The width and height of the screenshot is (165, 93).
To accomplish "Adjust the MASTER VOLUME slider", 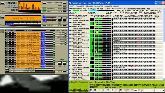I will click(x=45, y=71).
